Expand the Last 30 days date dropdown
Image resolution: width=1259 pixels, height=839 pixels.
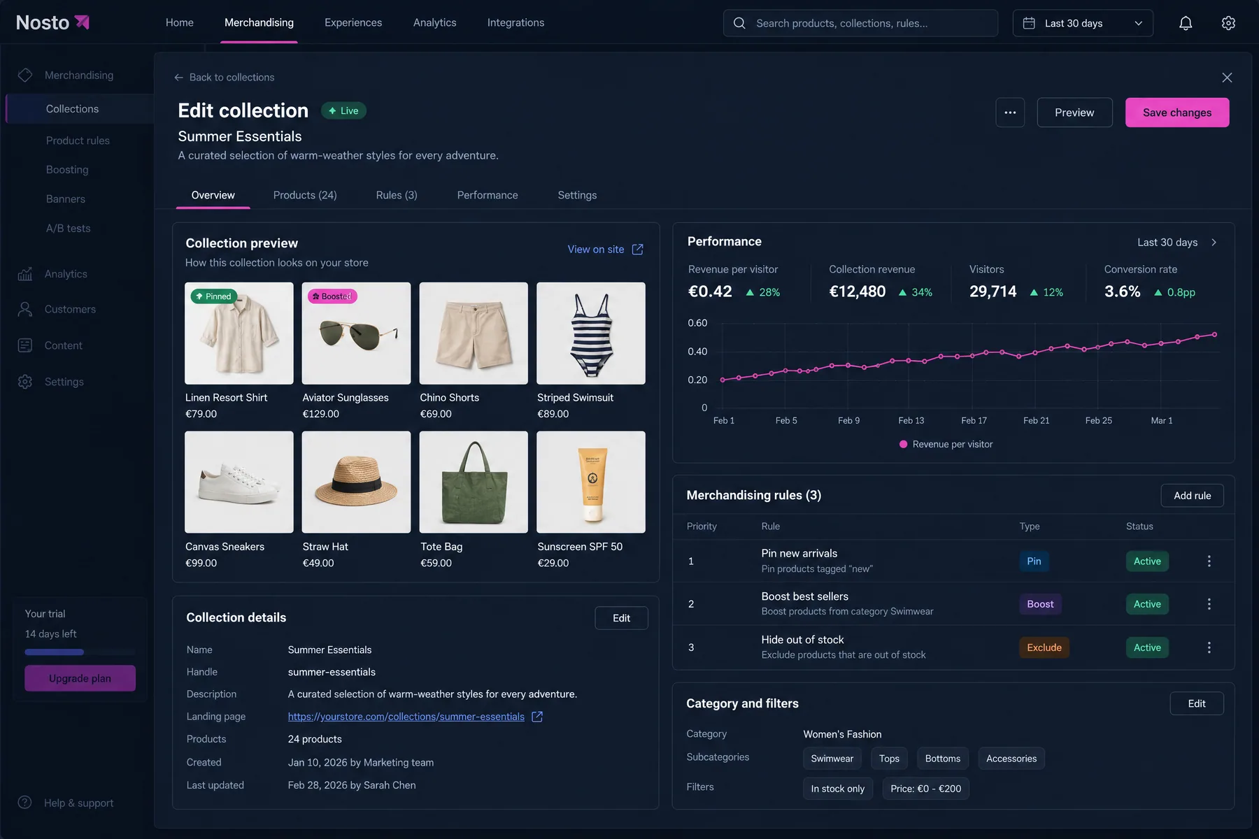point(1083,23)
